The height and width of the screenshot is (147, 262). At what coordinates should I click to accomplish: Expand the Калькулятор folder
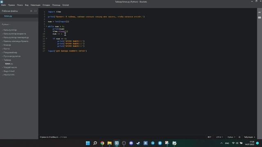tap(10, 30)
